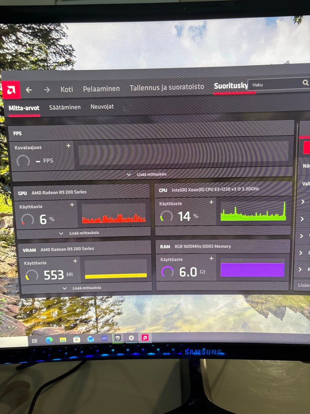Open the Koti tab

pyautogui.click(x=67, y=89)
